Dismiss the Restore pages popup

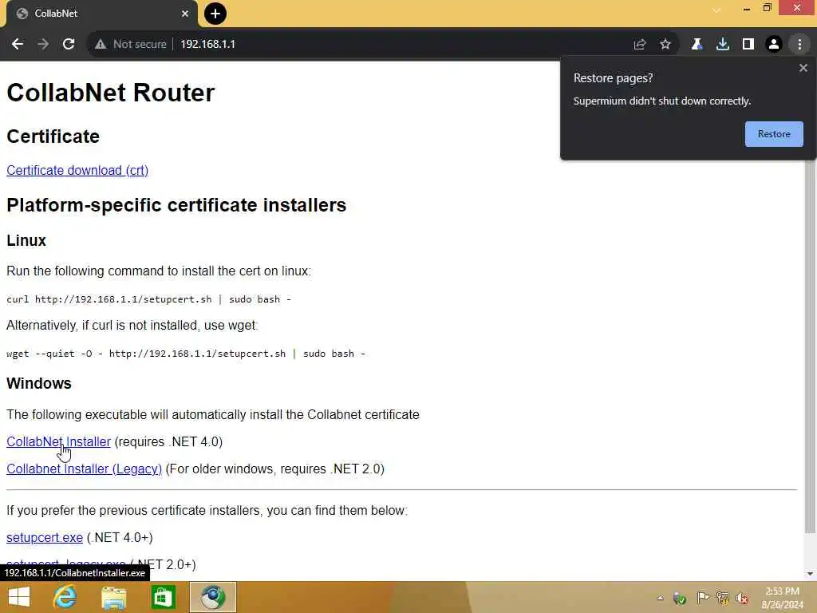point(803,68)
